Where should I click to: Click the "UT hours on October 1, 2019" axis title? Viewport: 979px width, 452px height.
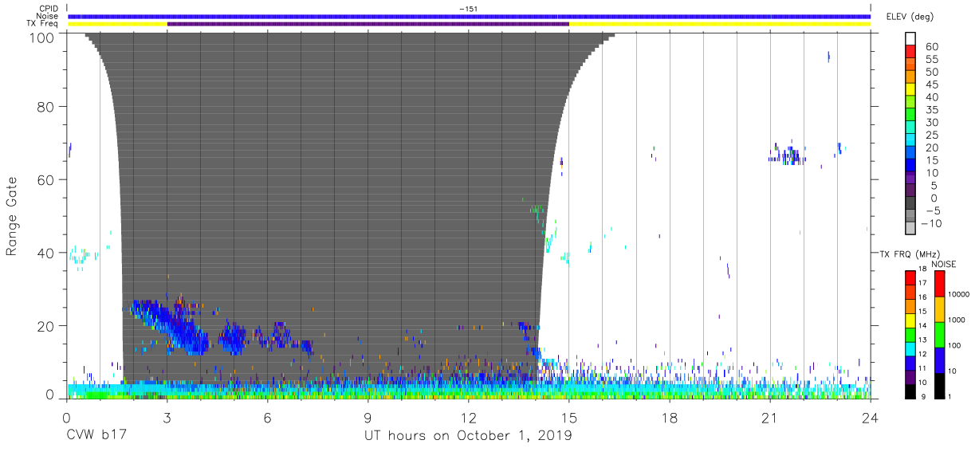click(x=469, y=435)
